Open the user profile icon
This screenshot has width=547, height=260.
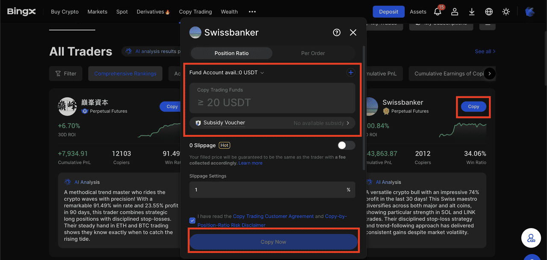455,12
